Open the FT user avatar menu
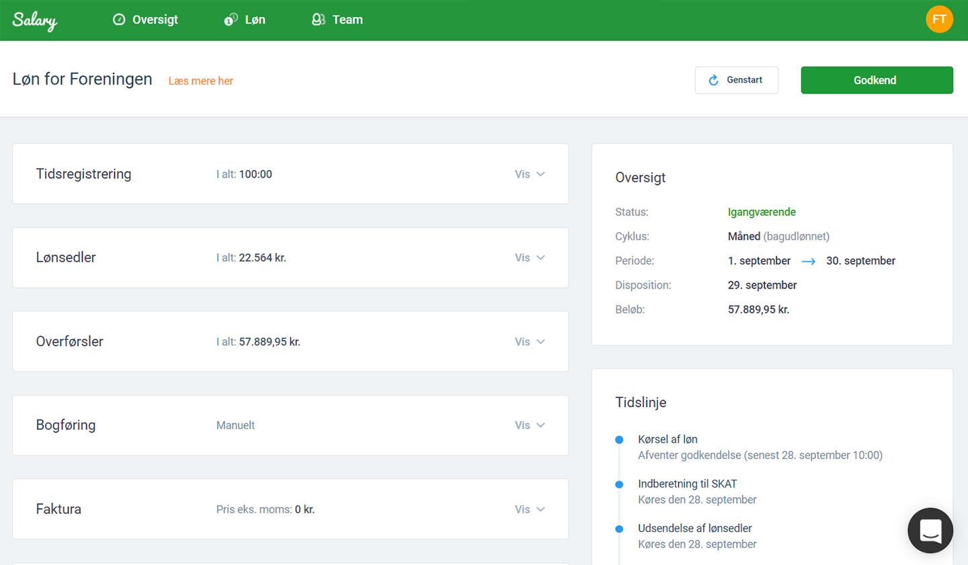Viewport: 968px width, 565px height. pos(939,19)
